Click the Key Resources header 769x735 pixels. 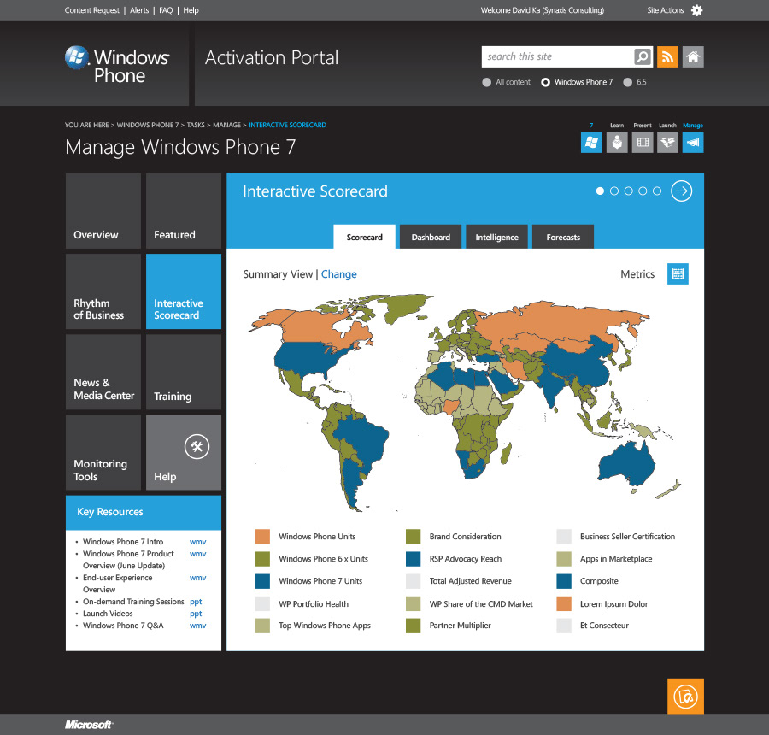(x=144, y=512)
